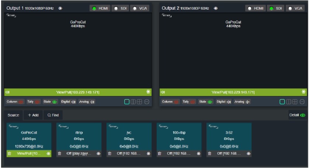The height and width of the screenshot is (168, 309).
Task: Open stream settings icon on Output 2 green bar
Action: 303,92
